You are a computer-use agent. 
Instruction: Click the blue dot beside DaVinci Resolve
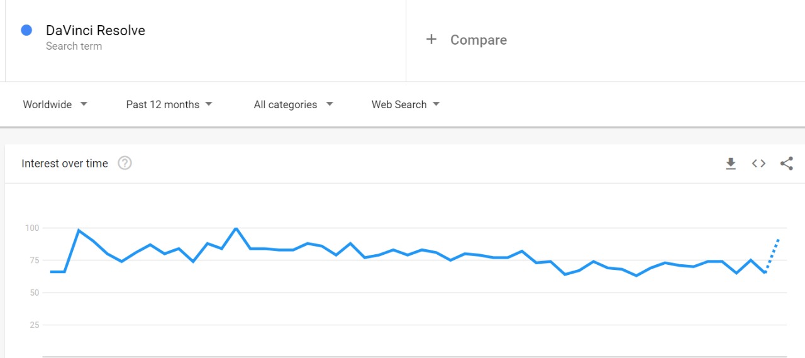point(26,30)
